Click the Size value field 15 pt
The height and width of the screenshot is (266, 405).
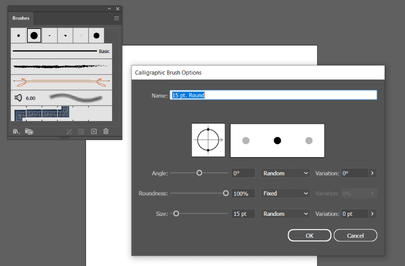pos(243,214)
